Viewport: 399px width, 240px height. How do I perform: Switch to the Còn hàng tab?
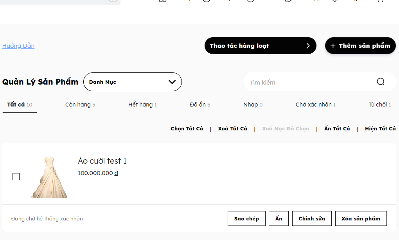point(80,105)
